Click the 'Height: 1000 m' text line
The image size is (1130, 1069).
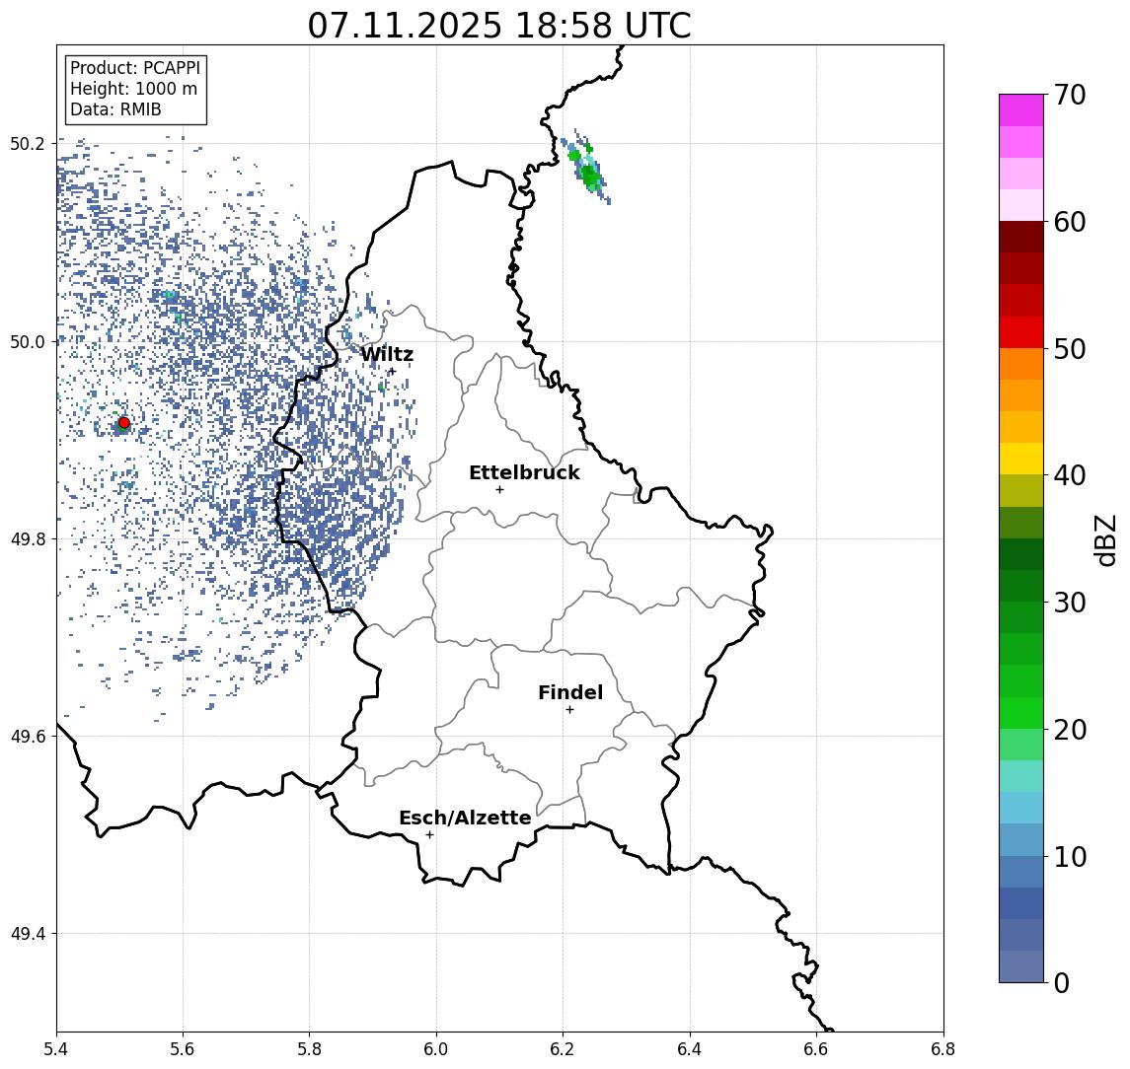coord(133,90)
